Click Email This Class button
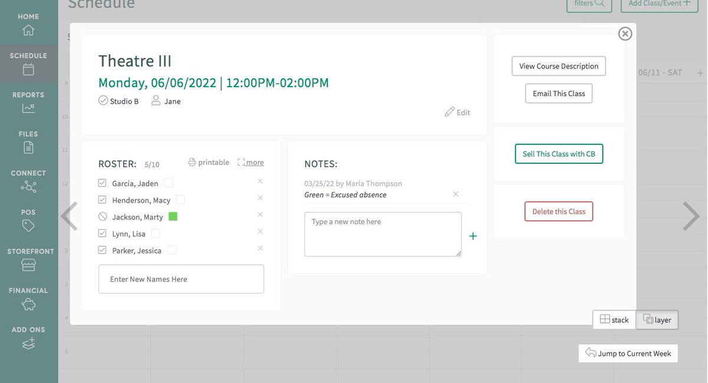The image size is (708, 383). coord(559,93)
